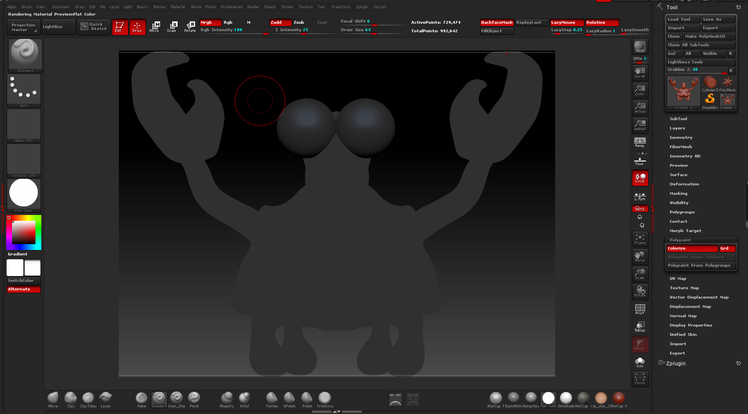Expand the Displacement Map section
The height and width of the screenshot is (414, 748).
coord(690,307)
